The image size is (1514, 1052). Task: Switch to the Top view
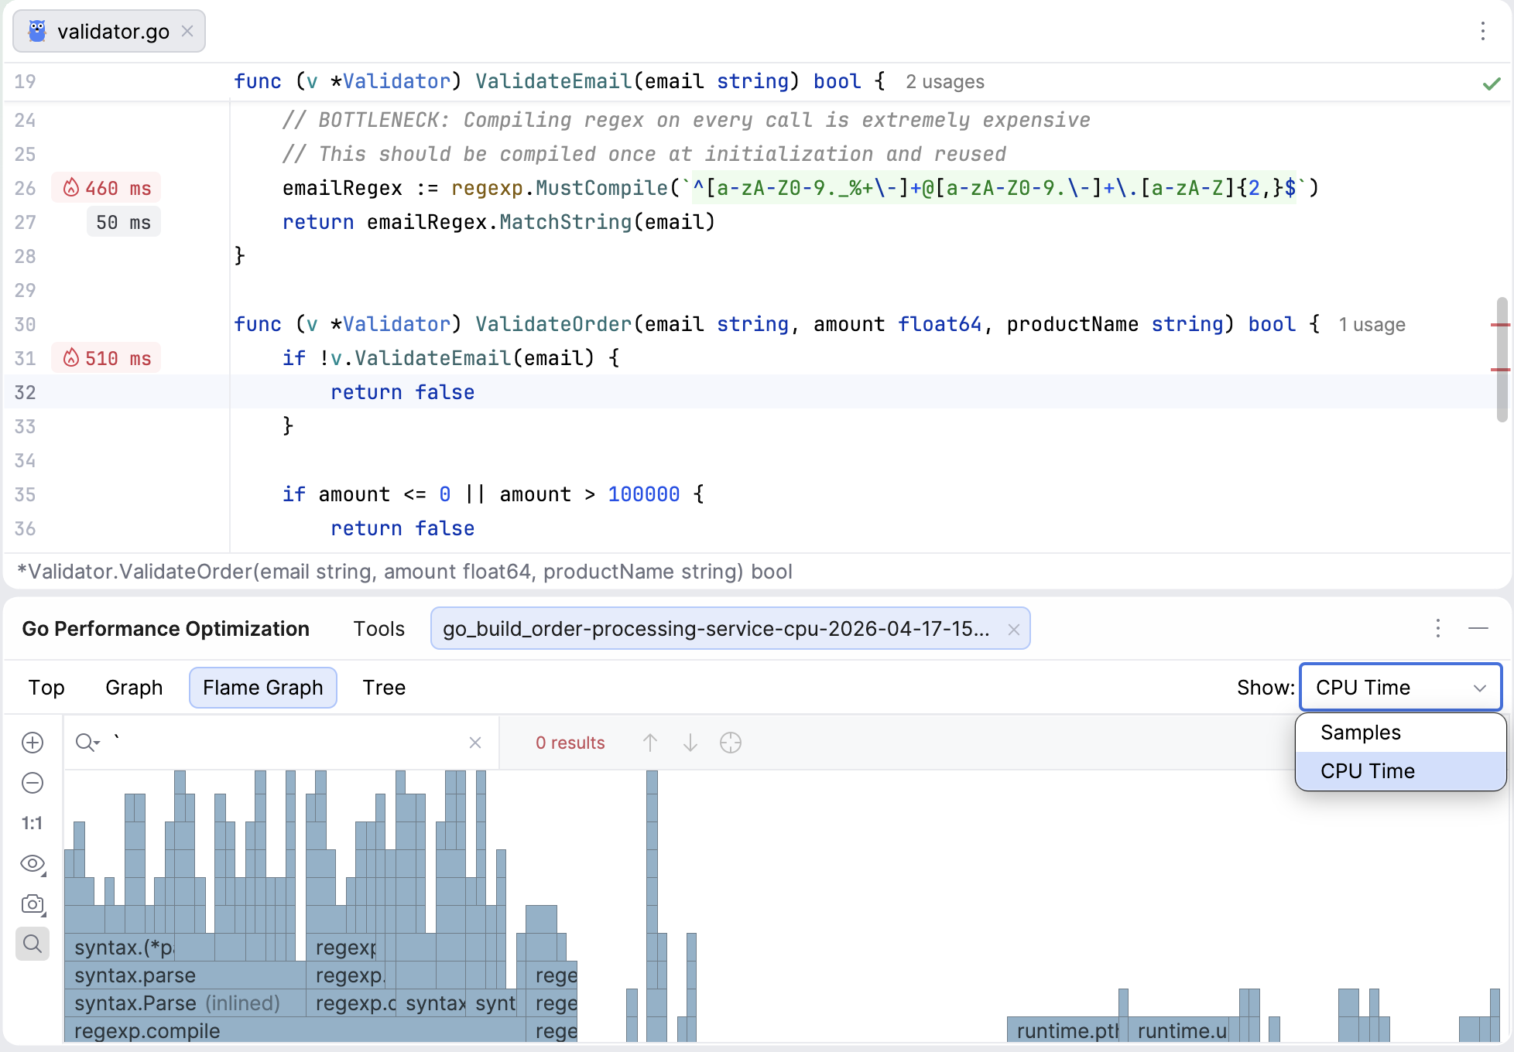pyautogui.click(x=46, y=688)
